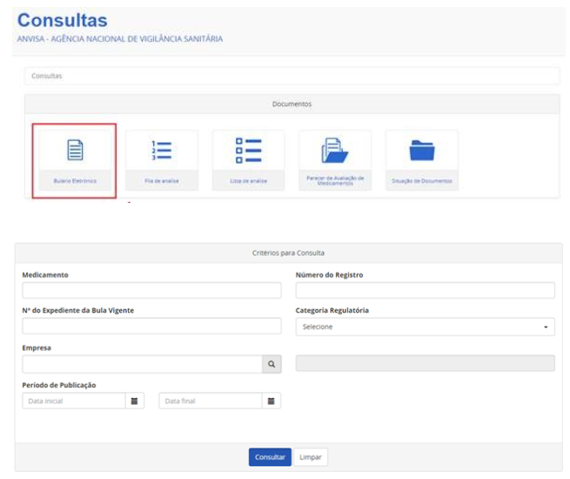
Task: Open the Lista de análise icon
Action: point(248,152)
